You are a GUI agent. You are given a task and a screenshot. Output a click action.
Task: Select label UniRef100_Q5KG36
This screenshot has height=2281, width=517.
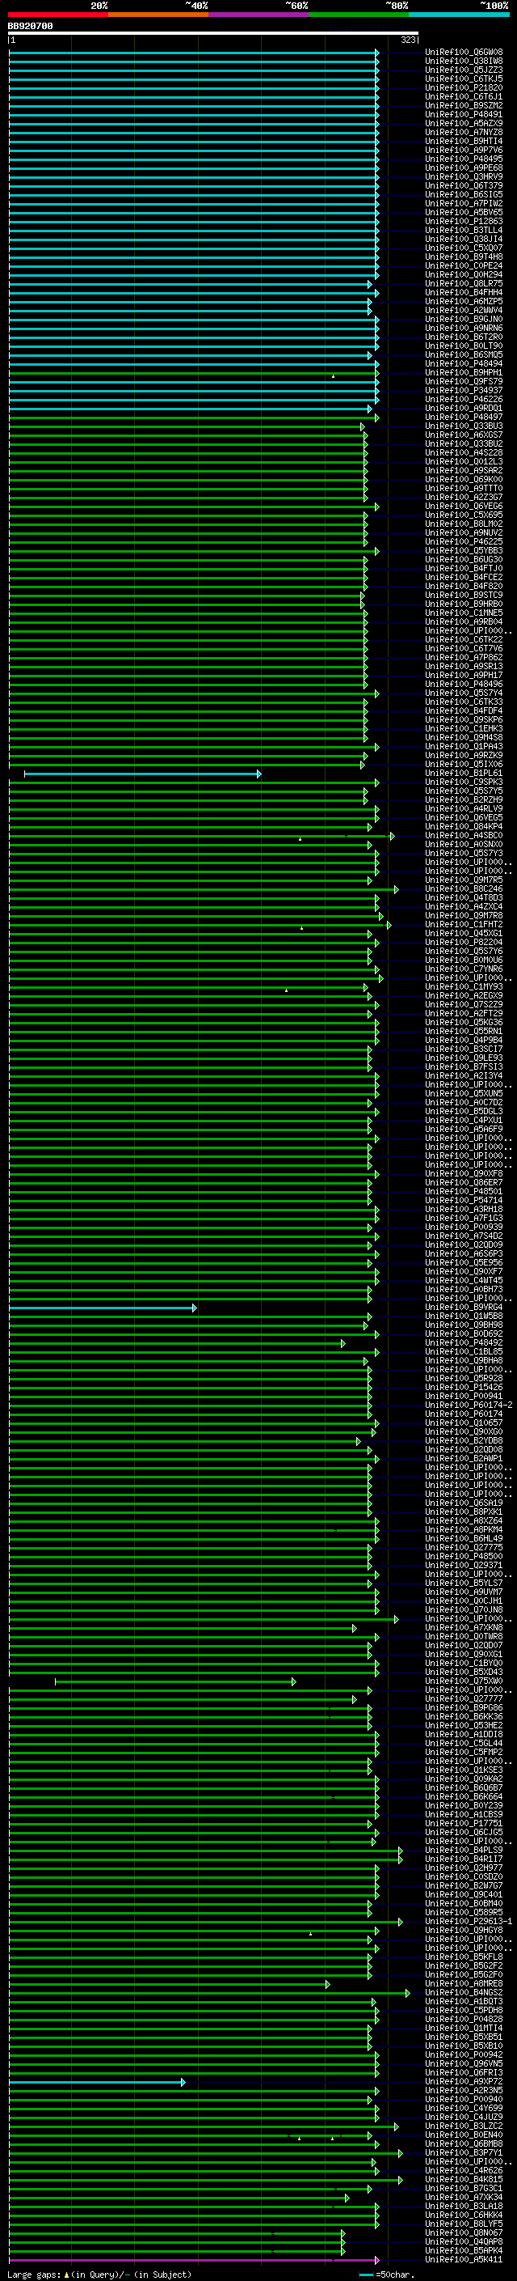click(x=464, y=1023)
